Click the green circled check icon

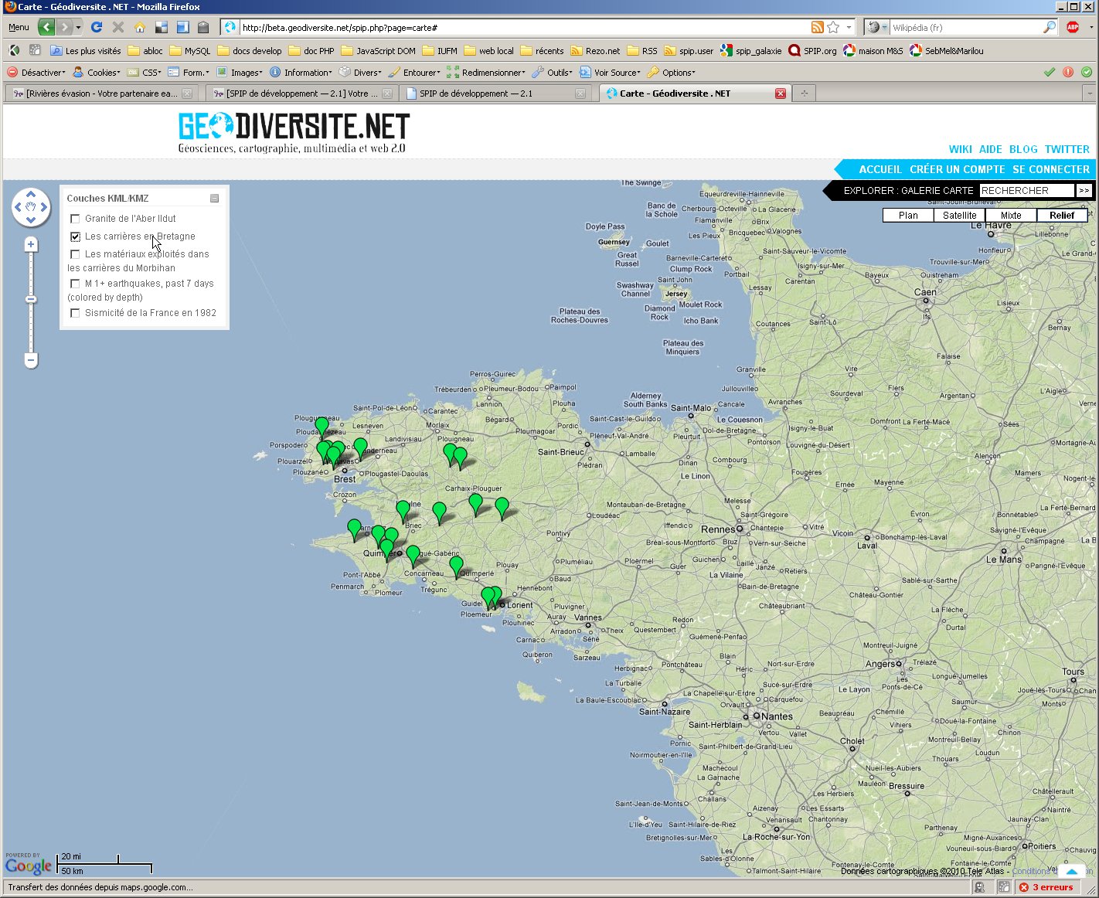(x=1087, y=72)
